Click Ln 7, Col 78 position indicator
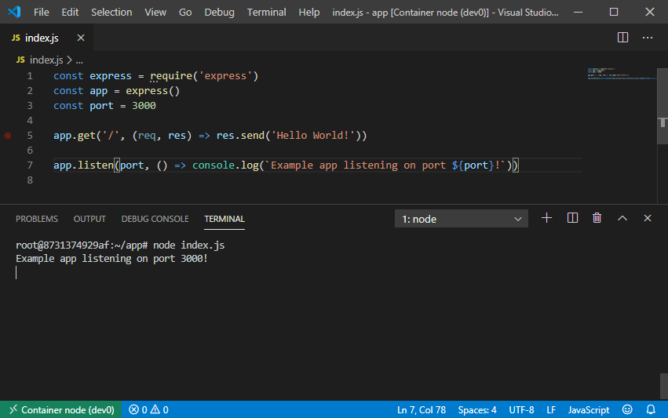The image size is (668, 418). pos(422,409)
